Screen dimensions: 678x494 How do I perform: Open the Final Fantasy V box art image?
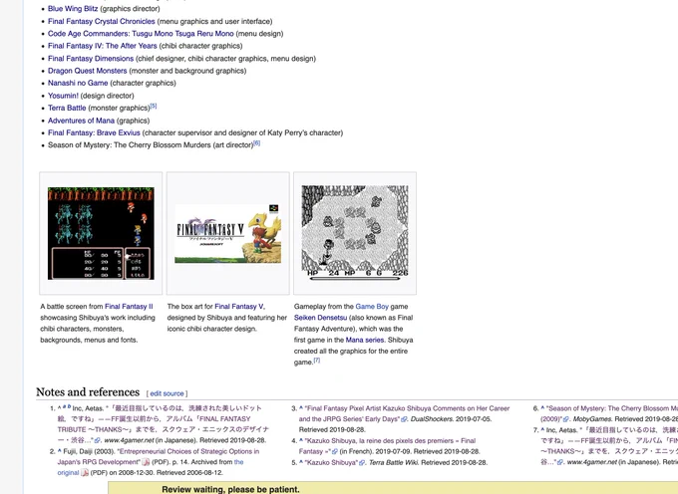pos(228,234)
